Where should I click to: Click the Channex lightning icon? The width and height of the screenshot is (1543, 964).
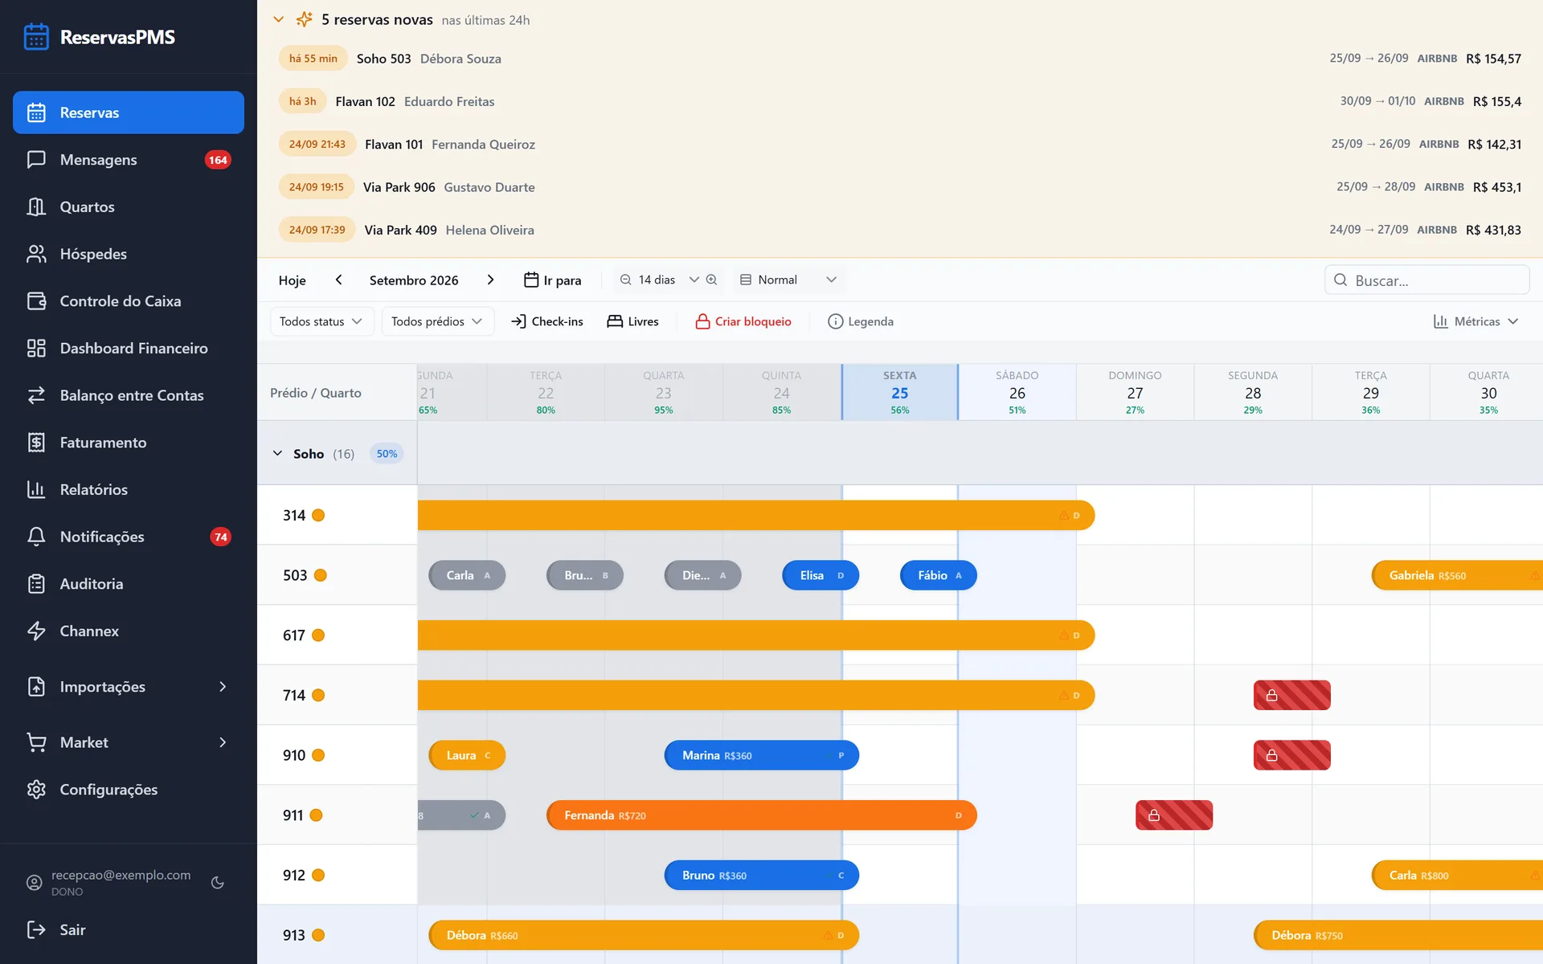tap(36, 631)
